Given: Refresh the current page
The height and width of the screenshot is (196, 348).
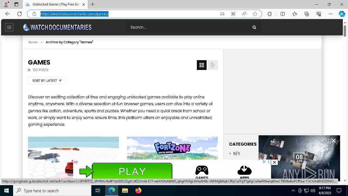Looking at the screenshot, I should pos(20,14).
